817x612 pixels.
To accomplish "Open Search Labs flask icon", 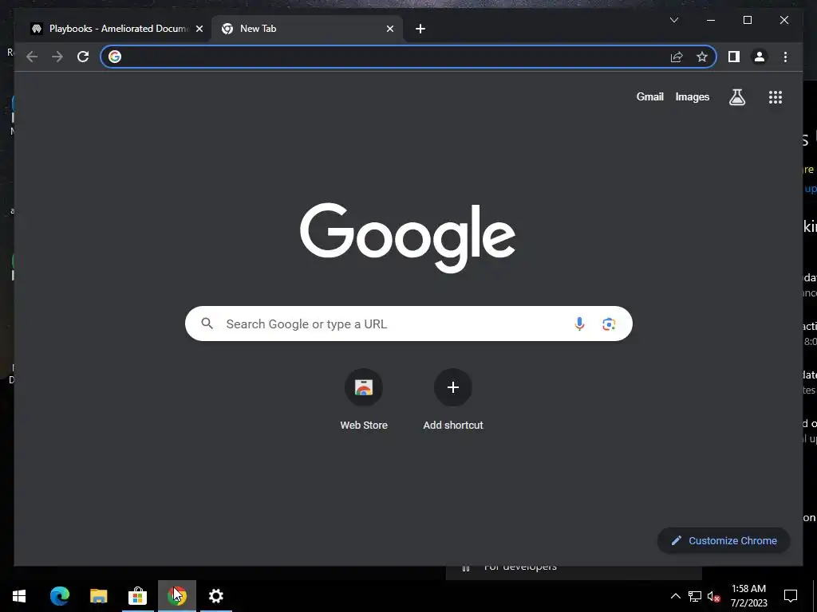I will 736,96.
